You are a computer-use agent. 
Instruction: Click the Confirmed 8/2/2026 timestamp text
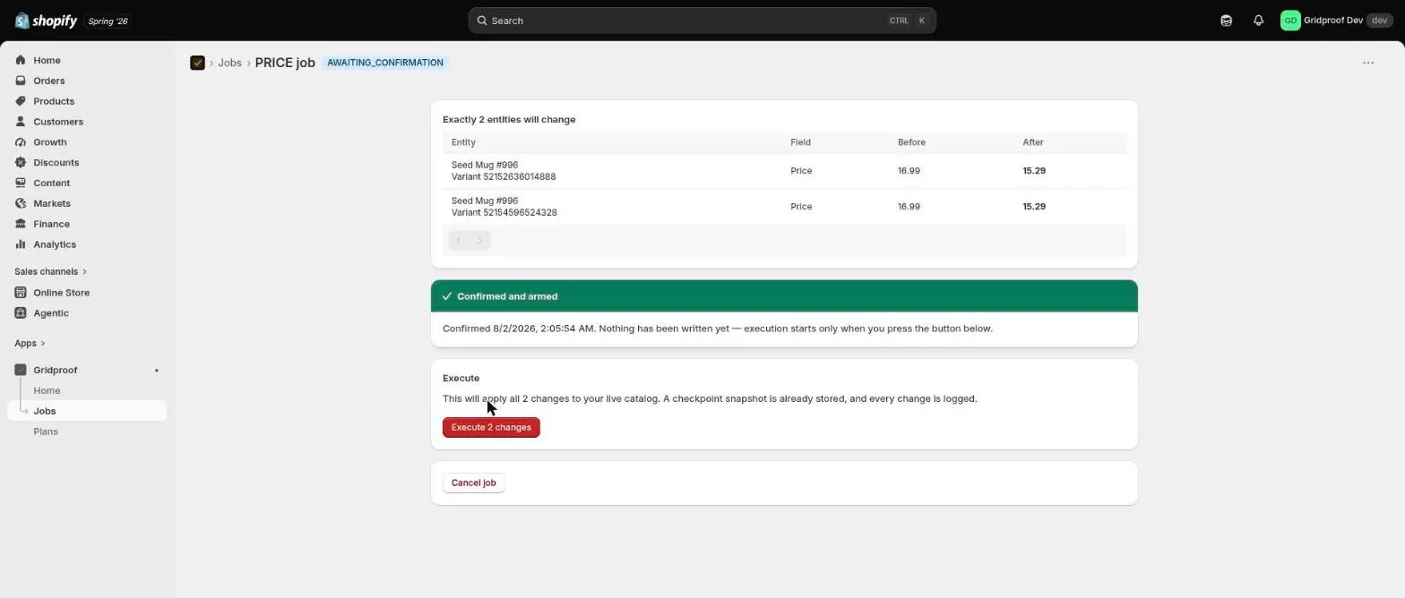[519, 329]
